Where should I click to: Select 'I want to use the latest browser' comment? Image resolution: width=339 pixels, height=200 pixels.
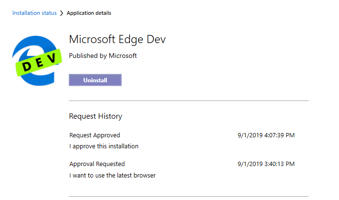click(x=112, y=175)
